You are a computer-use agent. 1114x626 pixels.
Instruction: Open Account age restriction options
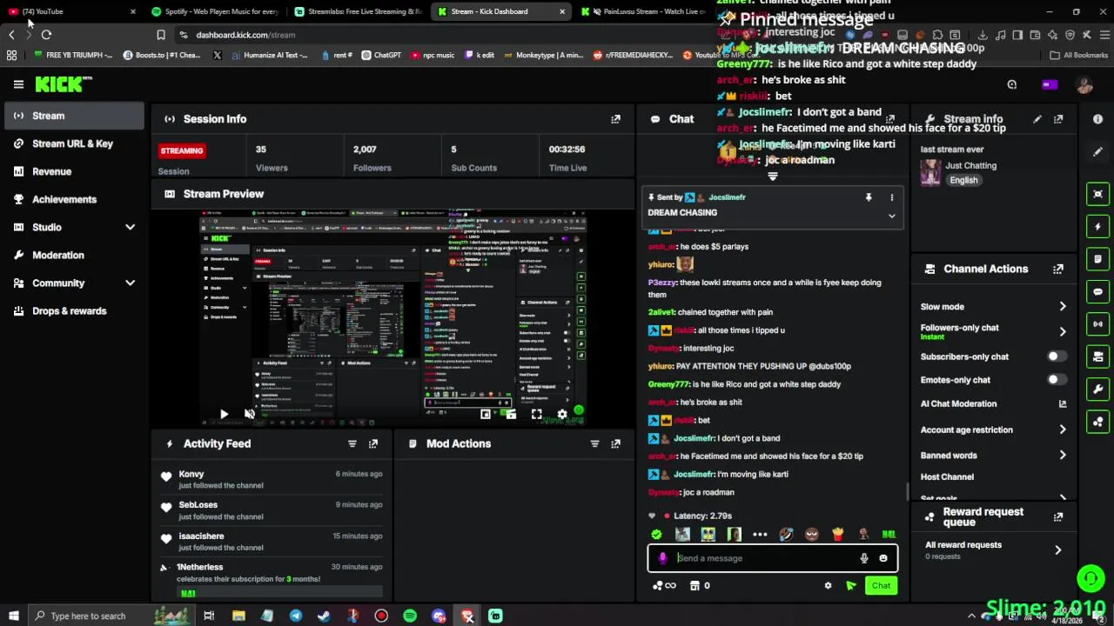[1063, 430]
